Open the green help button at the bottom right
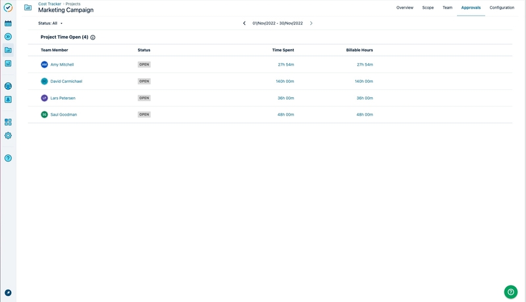Image resolution: width=526 pixels, height=302 pixels. point(510,292)
